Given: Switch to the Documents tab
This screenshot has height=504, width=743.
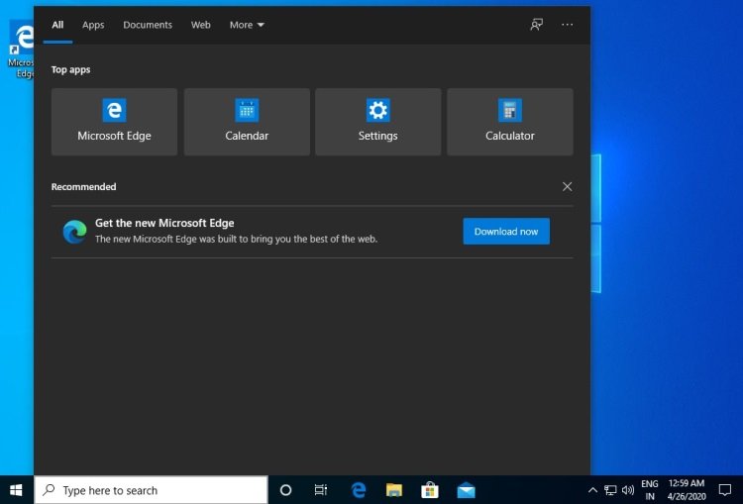Looking at the screenshot, I should 148,25.
